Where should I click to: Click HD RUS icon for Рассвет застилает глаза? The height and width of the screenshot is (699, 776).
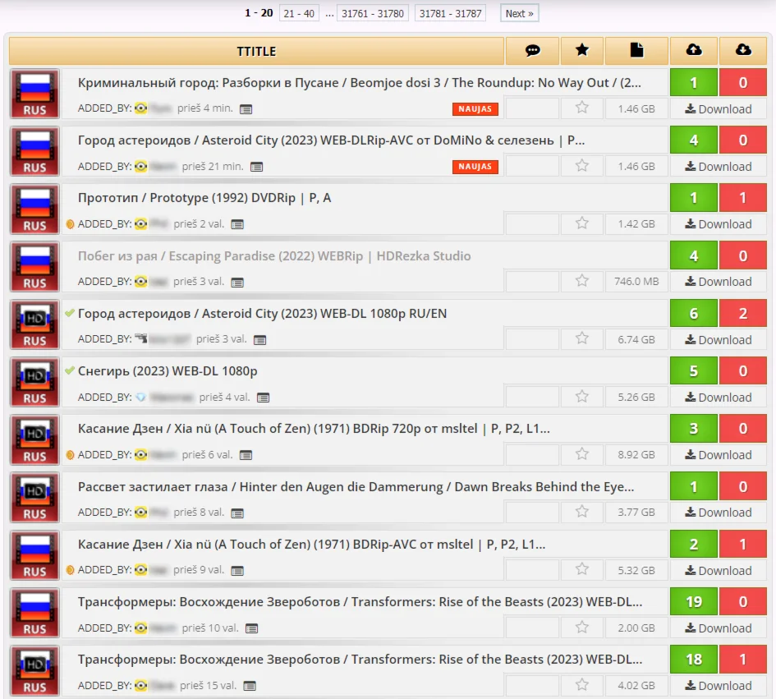[x=34, y=498]
